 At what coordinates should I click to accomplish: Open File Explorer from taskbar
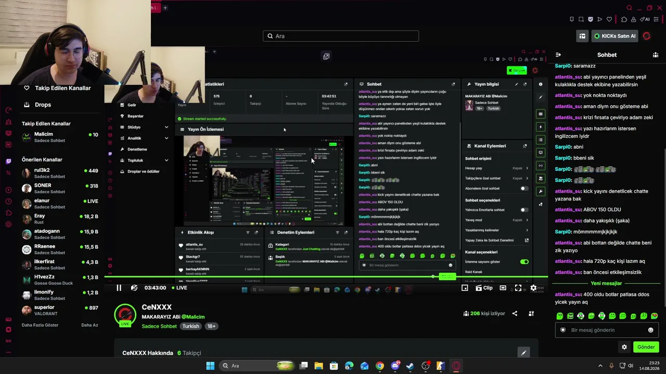318,366
